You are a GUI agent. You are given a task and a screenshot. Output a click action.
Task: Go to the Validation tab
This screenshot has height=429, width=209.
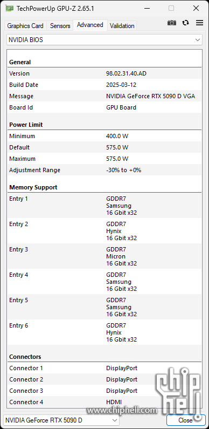click(x=122, y=26)
